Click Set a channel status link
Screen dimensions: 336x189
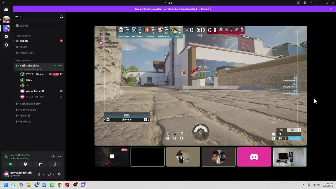[30, 69]
